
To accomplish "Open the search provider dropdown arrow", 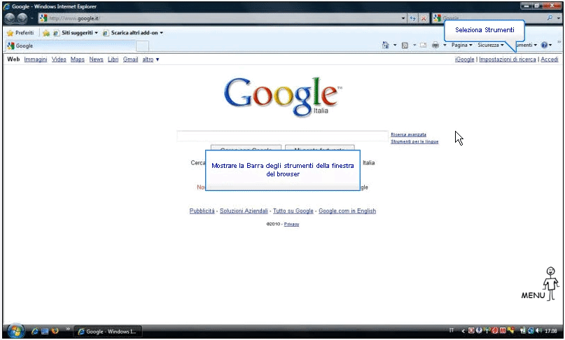I will (x=558, y=18).
